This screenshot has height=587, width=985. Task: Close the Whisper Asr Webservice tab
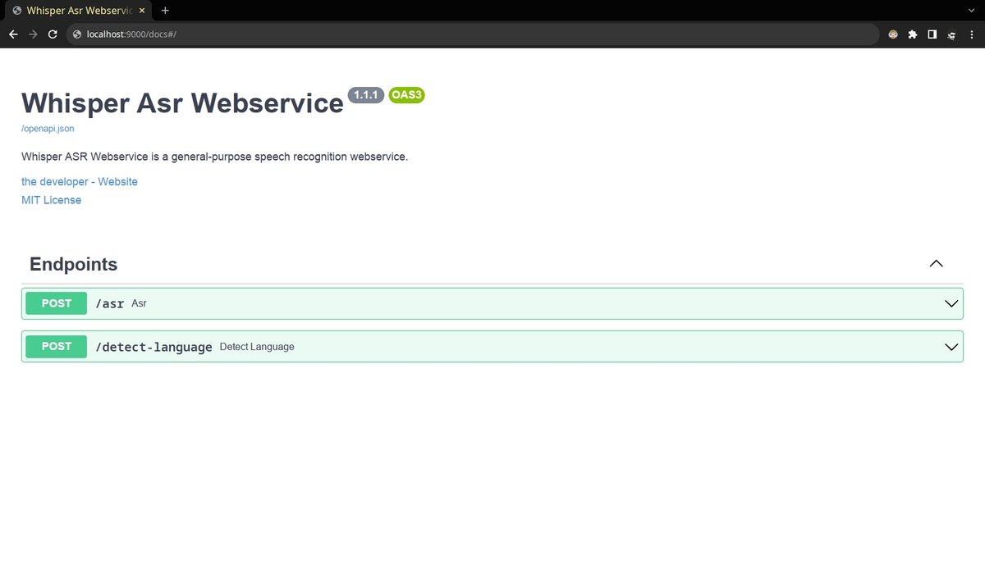coord(143,11)
